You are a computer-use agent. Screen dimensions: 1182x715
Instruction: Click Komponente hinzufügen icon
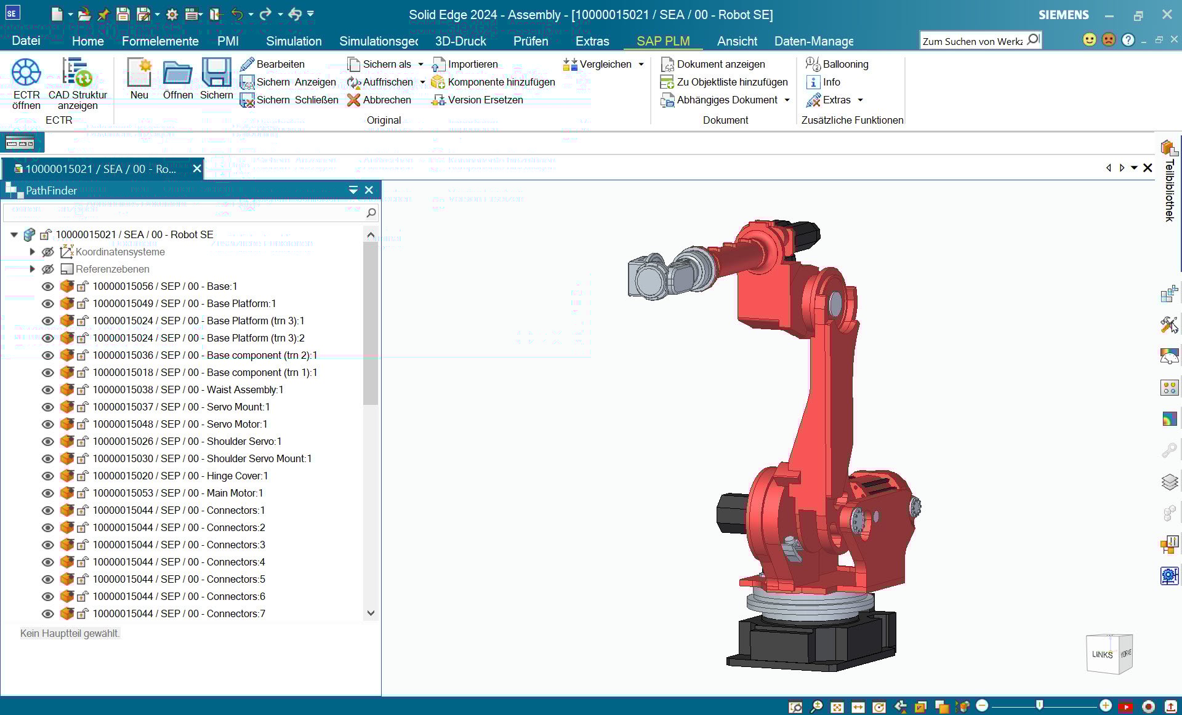438,82
